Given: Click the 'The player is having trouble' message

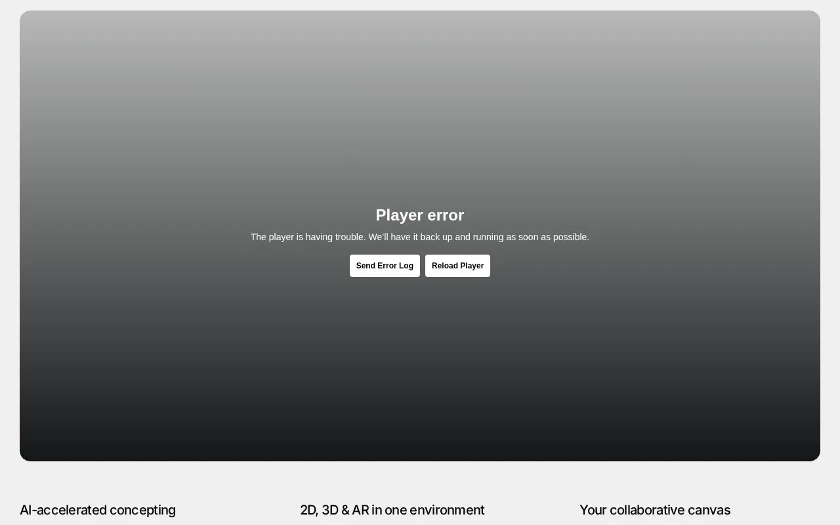Looking at the screenshot, I should coord(420,237).
